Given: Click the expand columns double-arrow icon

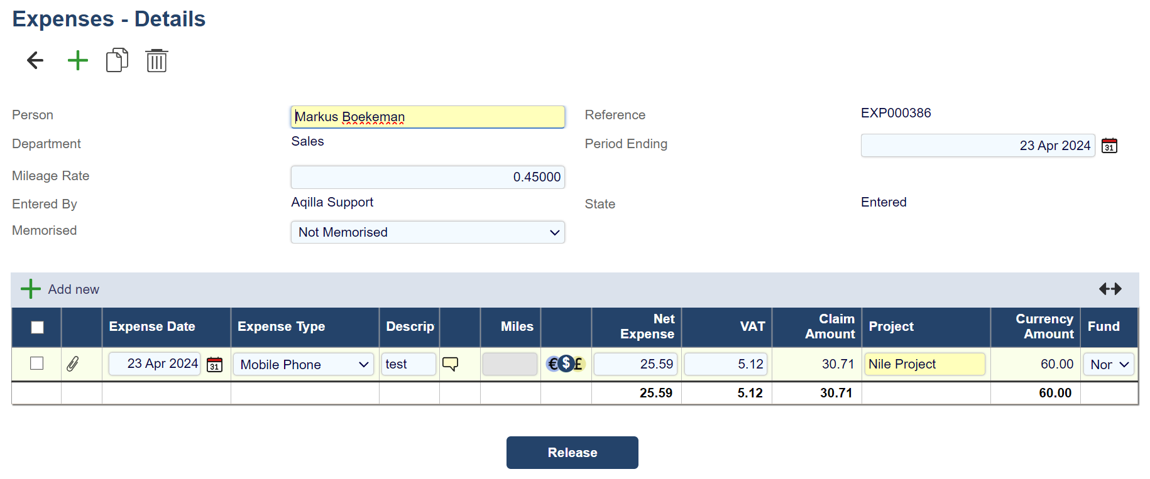Looking at the screenshot, I should pyautogui.click(x=1110, y=289).
